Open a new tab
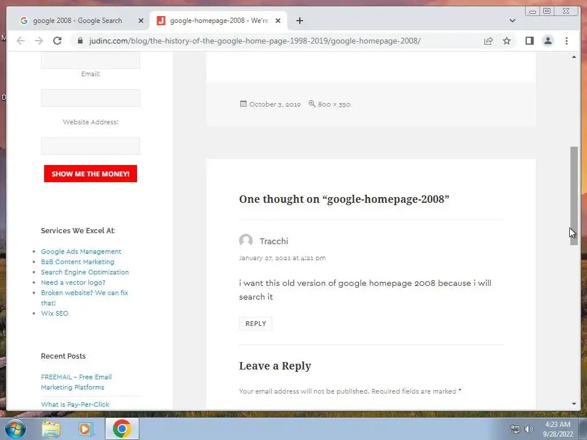 point(299,21)
